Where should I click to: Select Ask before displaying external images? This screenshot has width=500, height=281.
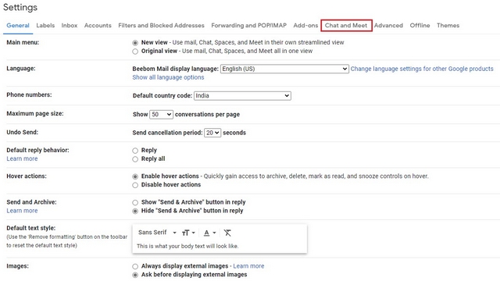click(135, 275)
